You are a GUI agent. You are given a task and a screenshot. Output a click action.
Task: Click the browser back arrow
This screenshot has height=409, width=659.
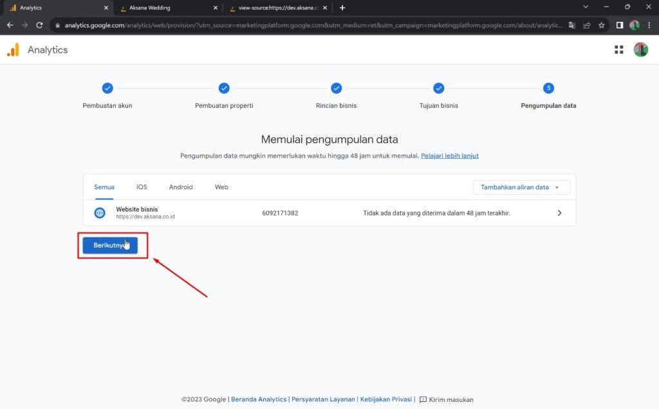coord(10,25)
